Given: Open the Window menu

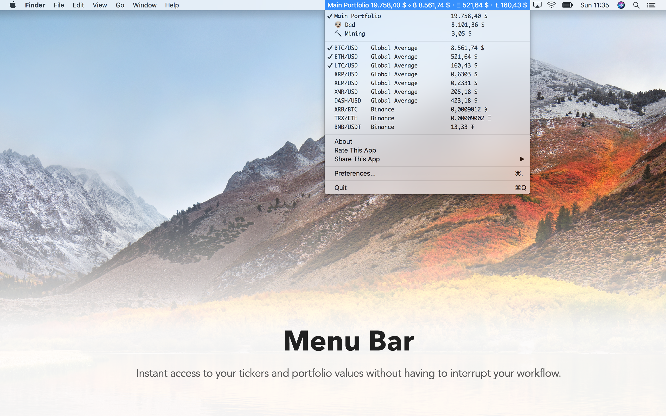Looking at the screenshot, I should point(144,5).
